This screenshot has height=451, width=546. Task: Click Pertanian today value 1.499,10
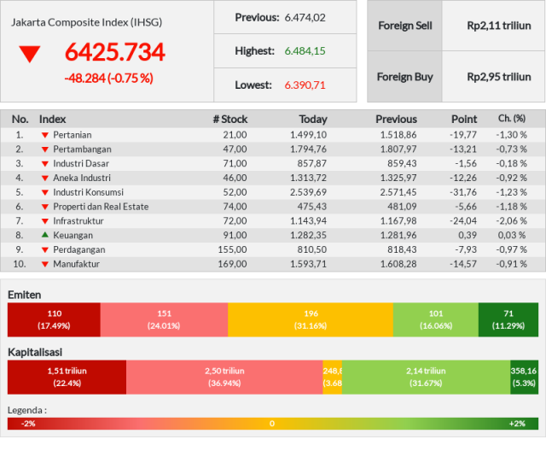(x=308, y=135)
